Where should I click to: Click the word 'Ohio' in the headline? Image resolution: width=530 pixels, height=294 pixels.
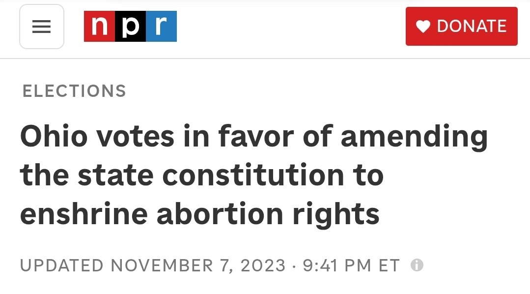[x=54, y=136]
